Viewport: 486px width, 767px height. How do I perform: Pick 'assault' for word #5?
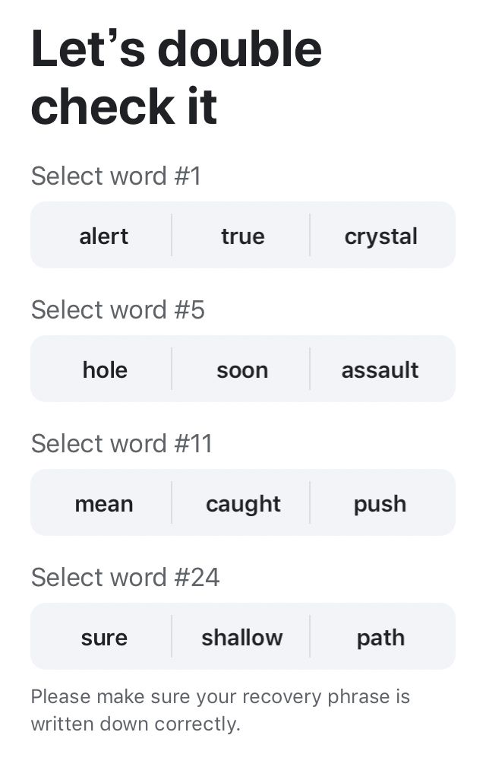click(x=380, y=369)
